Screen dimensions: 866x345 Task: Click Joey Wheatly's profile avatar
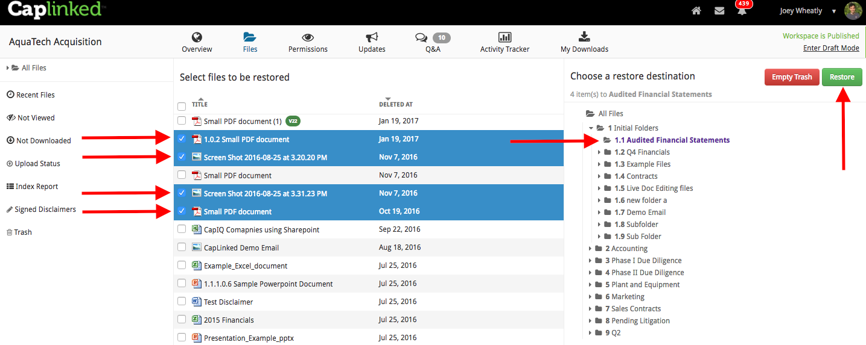click(853, 11)
